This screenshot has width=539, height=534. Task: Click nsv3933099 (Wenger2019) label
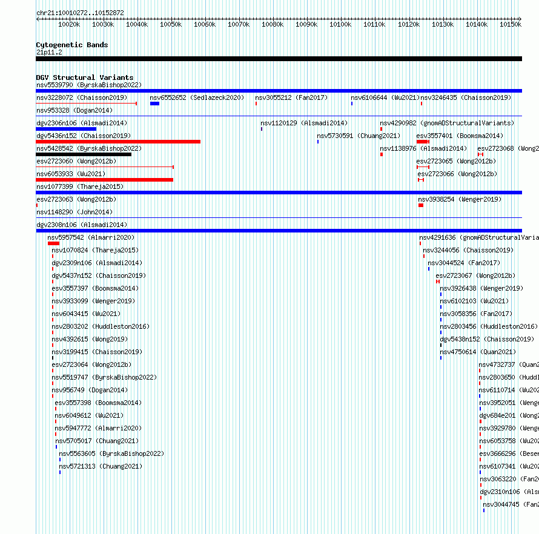point(93,301)
